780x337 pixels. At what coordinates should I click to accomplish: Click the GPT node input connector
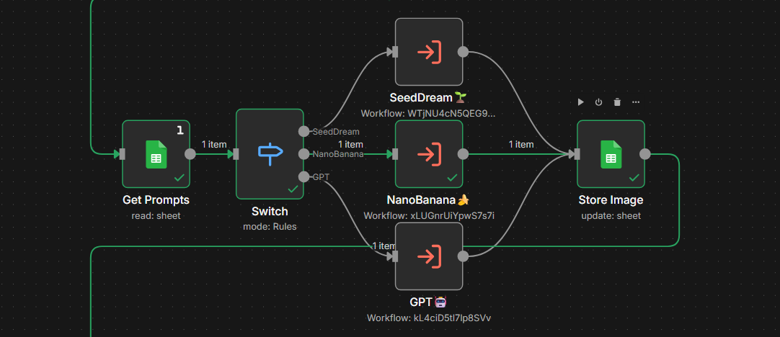(396, 256)
